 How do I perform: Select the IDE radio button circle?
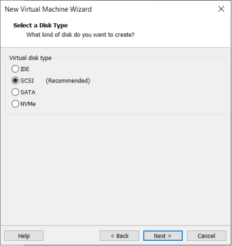coord(15,69)
